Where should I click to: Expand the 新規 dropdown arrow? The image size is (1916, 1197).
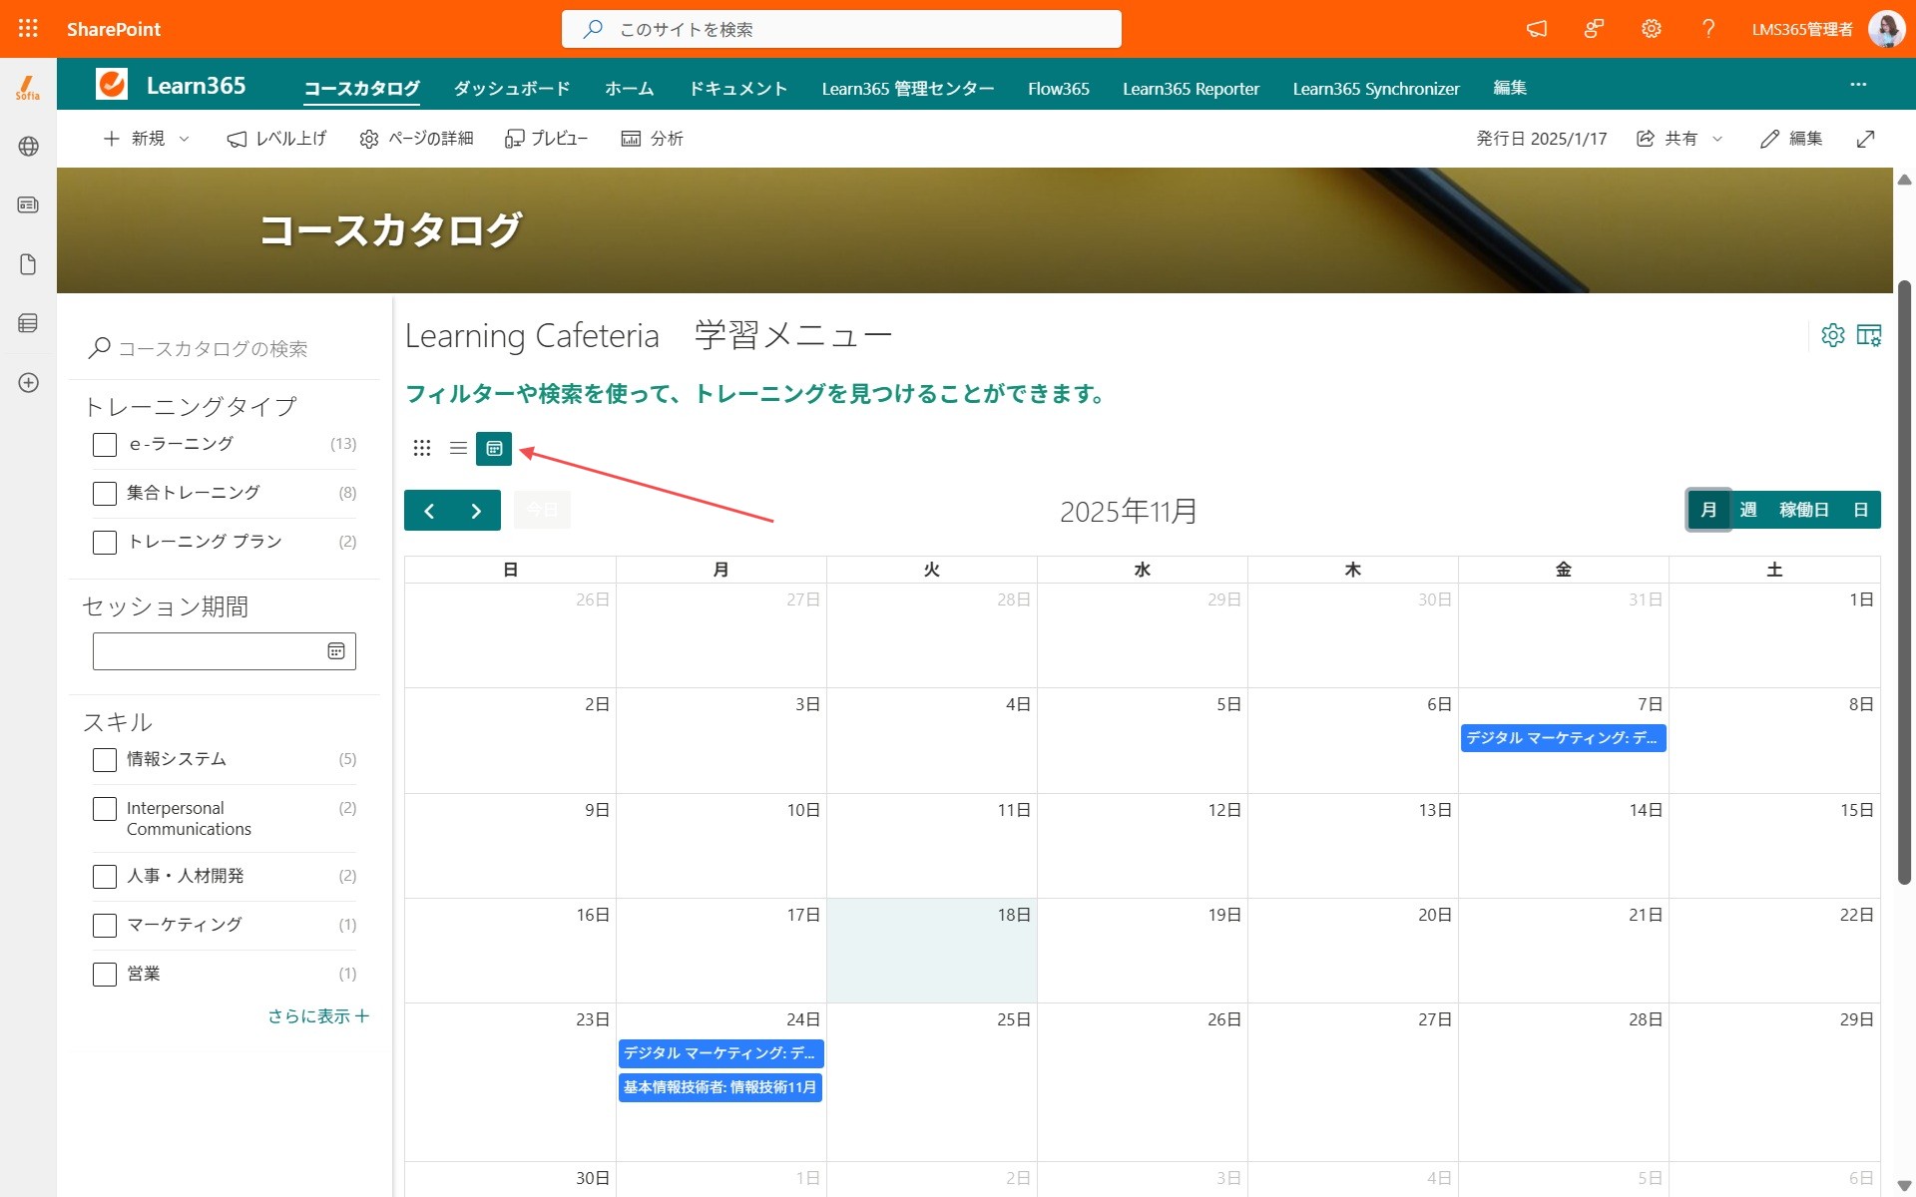click(185, 139)
